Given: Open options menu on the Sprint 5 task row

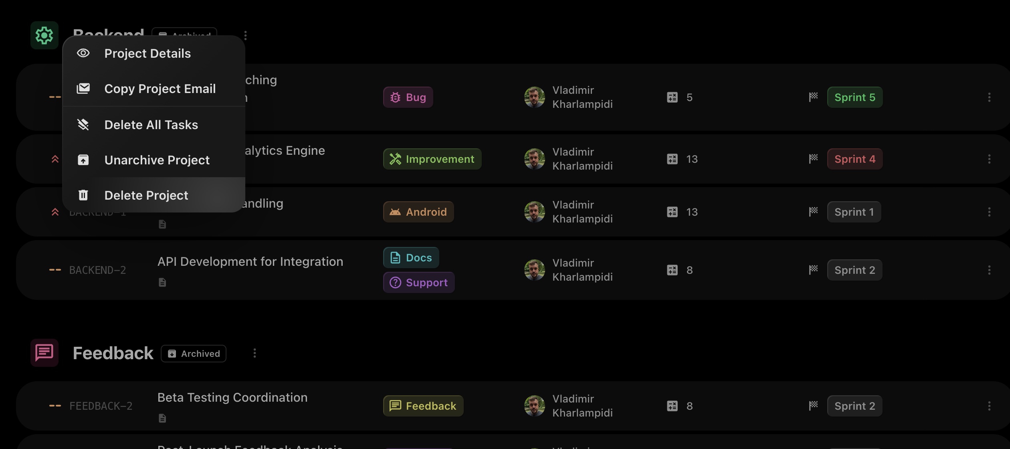Looking at the screenshot, I should click(x=989, y=97).
